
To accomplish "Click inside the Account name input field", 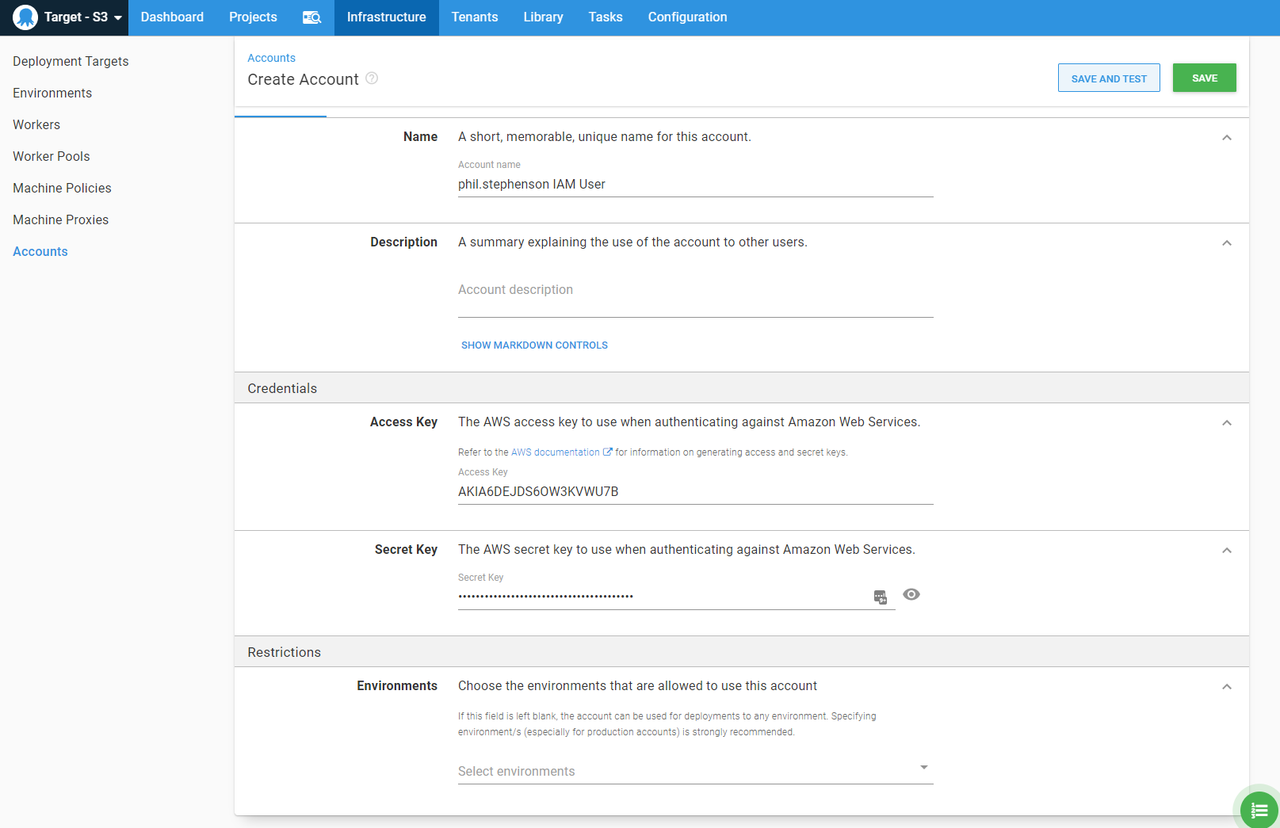I will 695,184.
